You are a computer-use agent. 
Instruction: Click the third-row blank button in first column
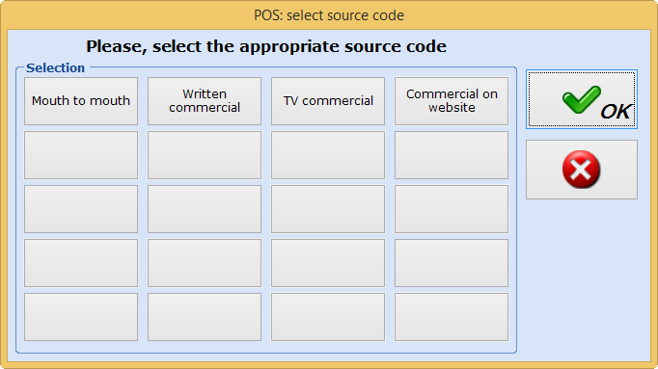tap(81, 209)
